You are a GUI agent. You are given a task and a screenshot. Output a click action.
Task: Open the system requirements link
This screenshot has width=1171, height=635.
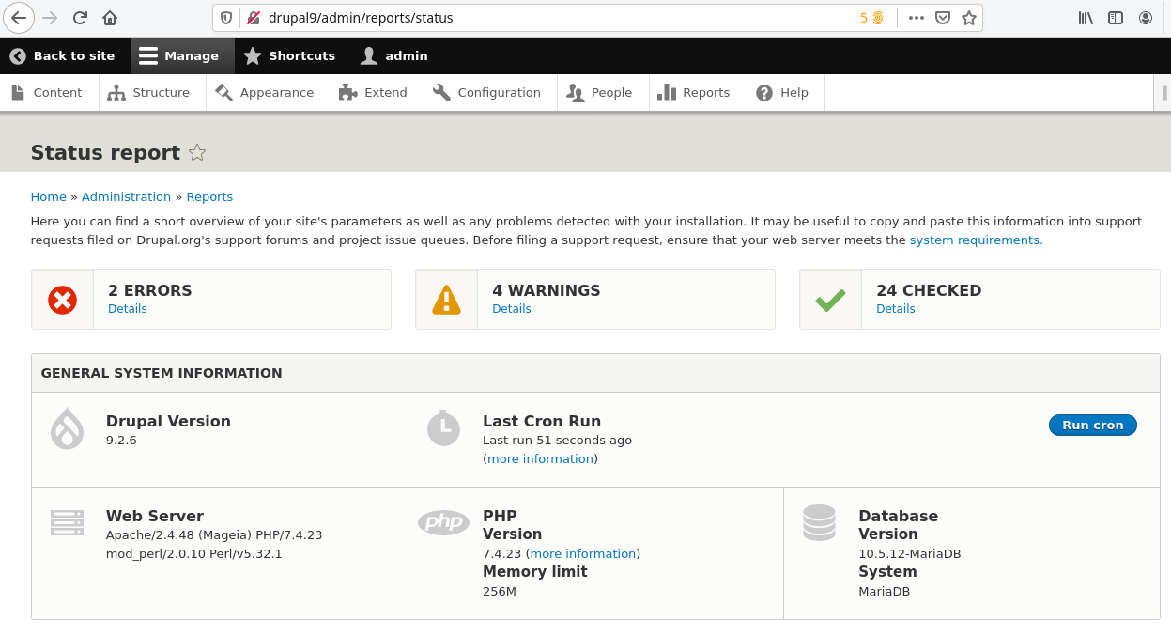coord(976,240)
